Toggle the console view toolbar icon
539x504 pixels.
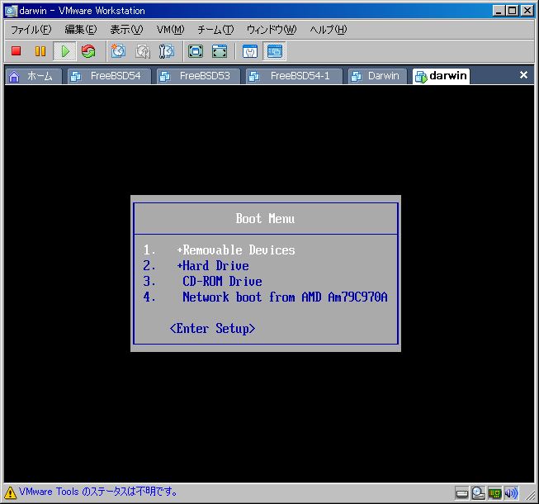click(274, 51)
